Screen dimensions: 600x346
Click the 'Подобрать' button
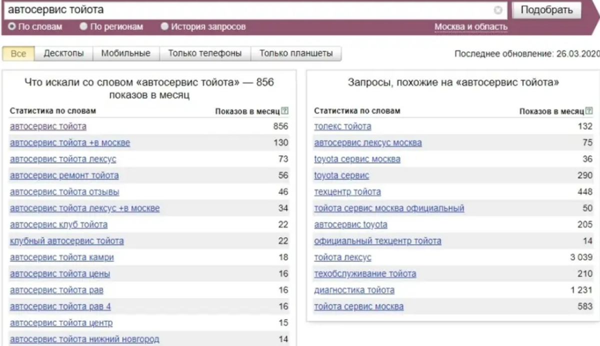pyautogui.click(x=546, y=10)
